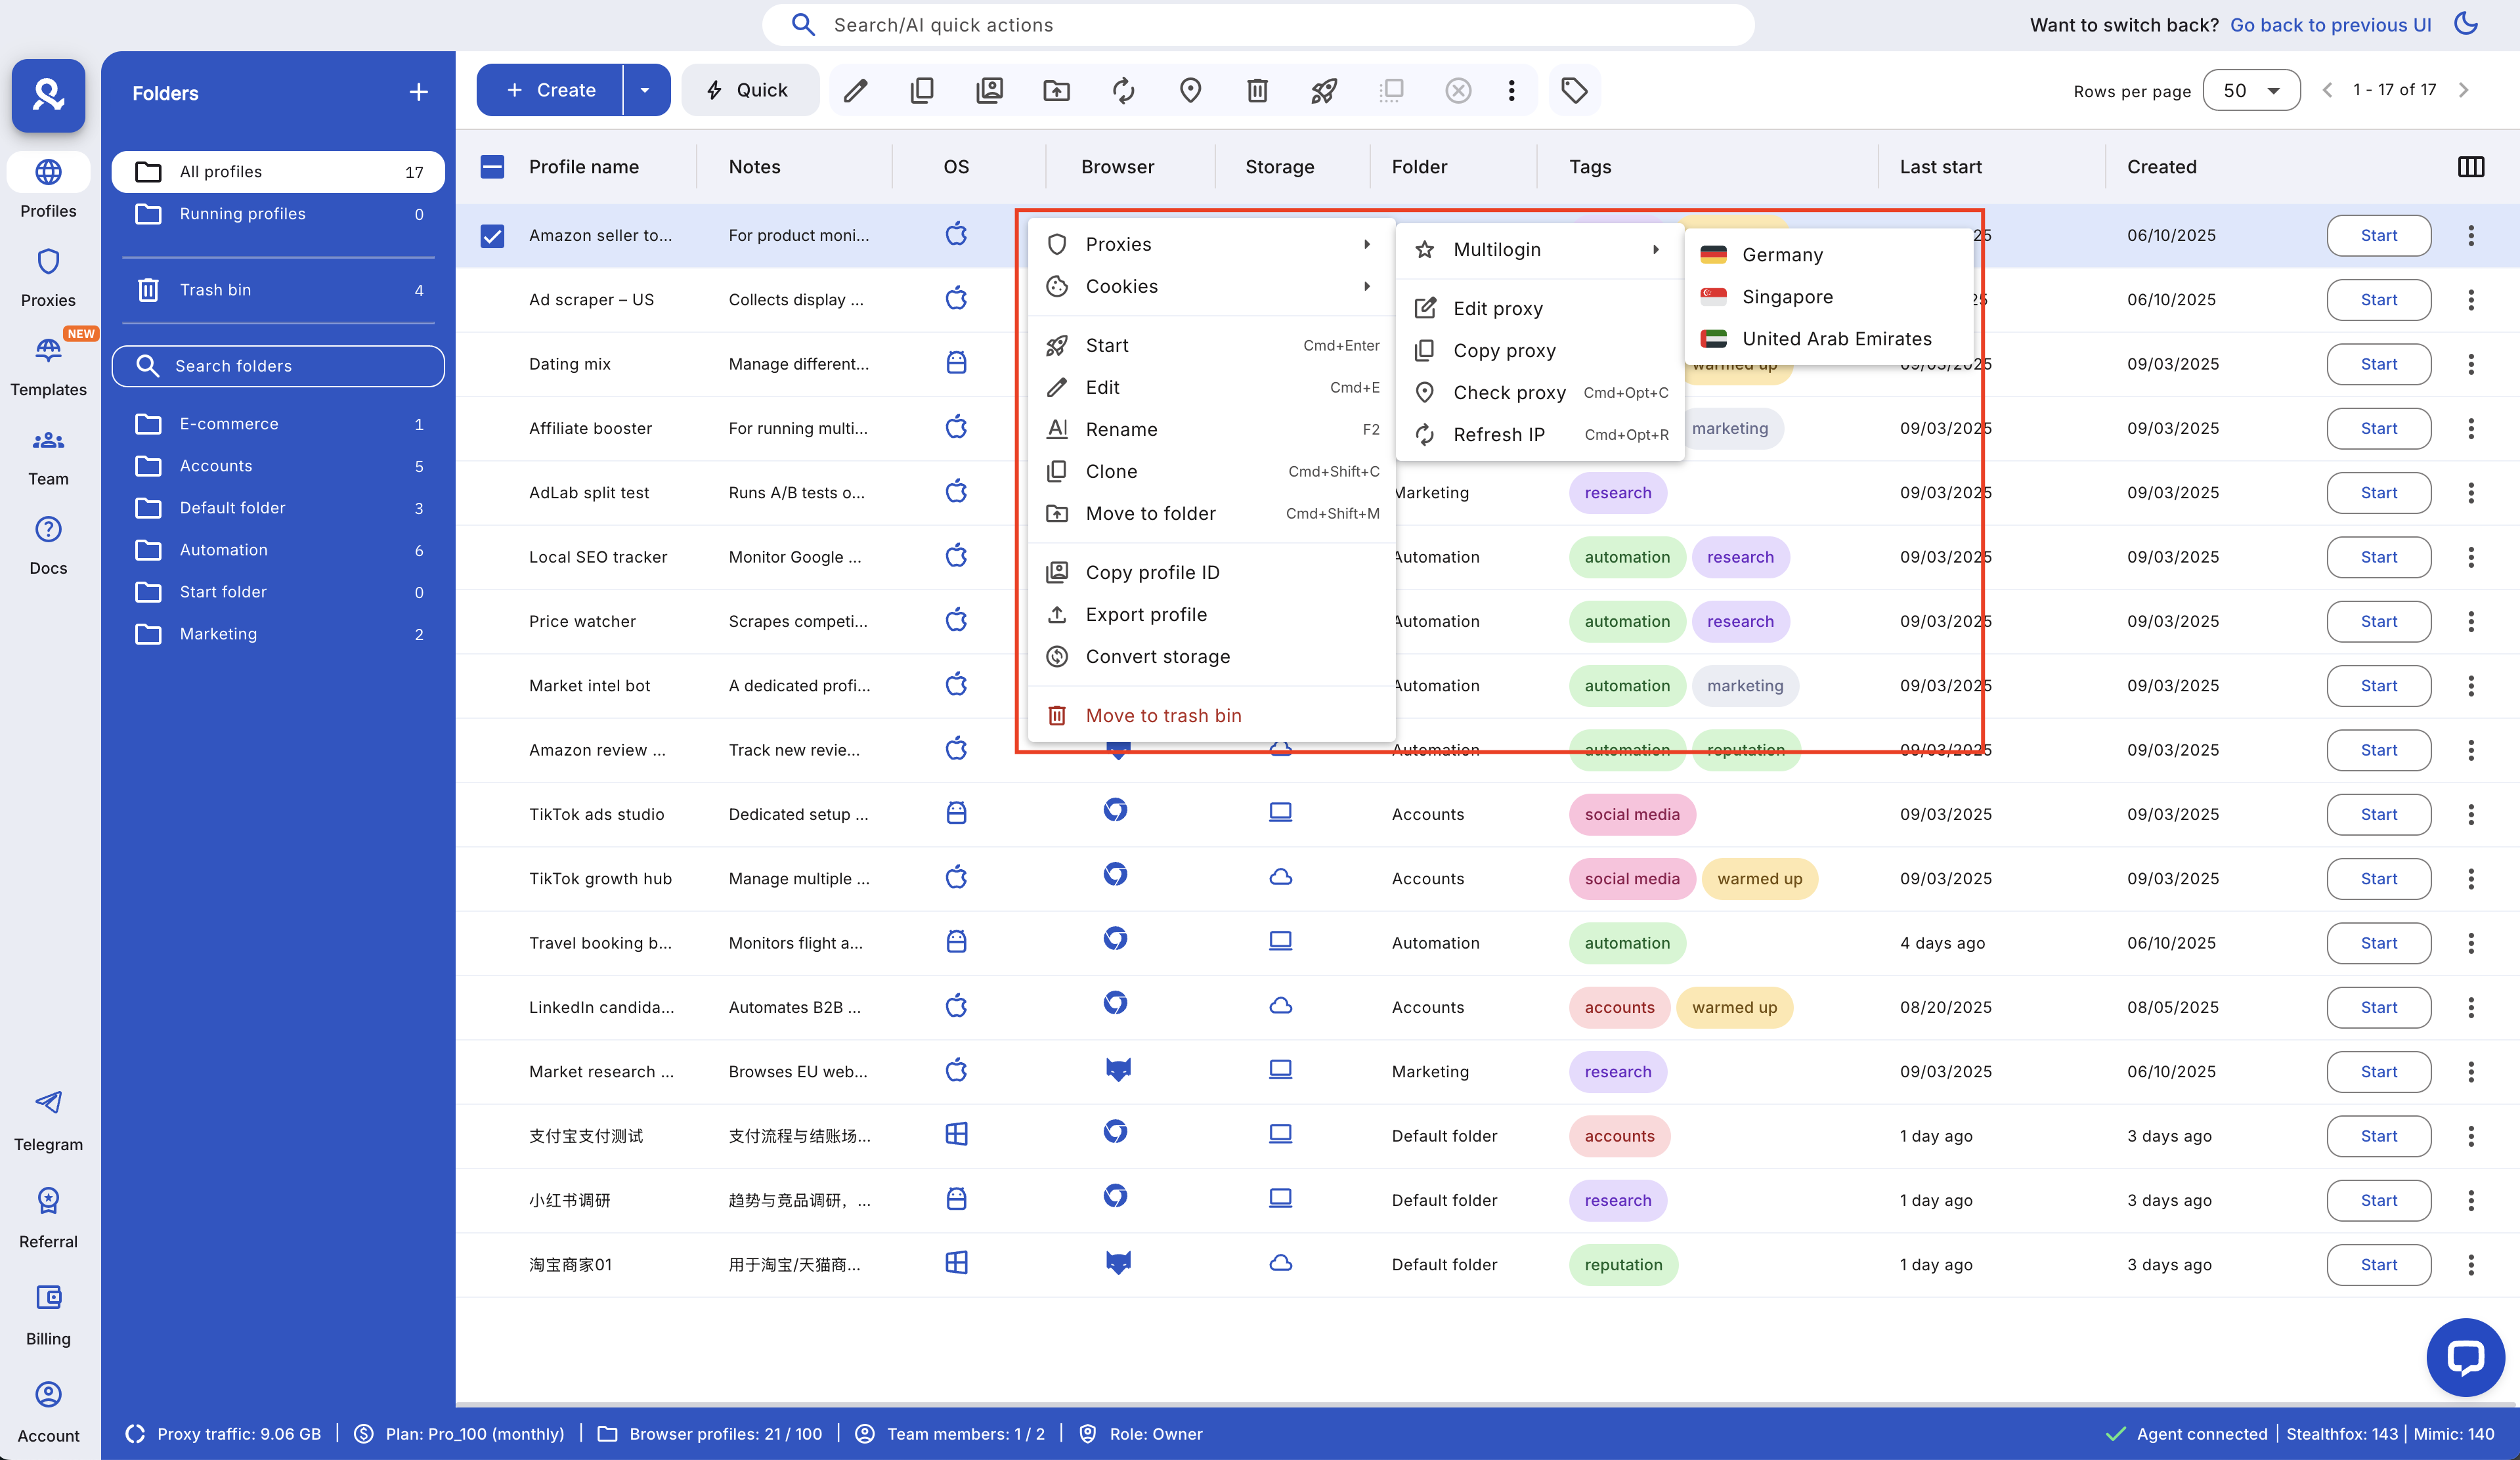2520x1460 pixels.
Task: Click the trash bin toolbar icon
Action: coord(1257,91)
